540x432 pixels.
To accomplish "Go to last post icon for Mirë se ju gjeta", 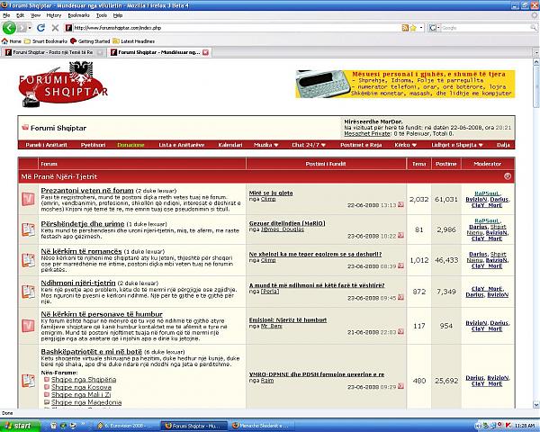I will 400,205.
